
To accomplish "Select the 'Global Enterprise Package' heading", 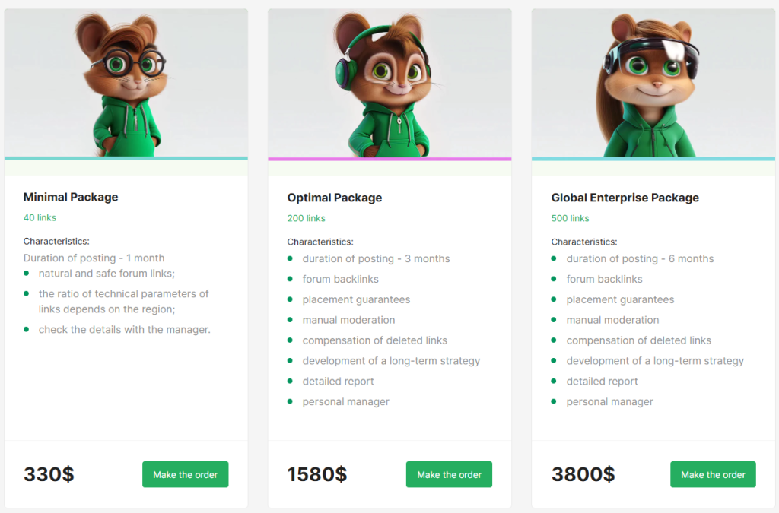I will pyautogui.click(x=625, y=198).
